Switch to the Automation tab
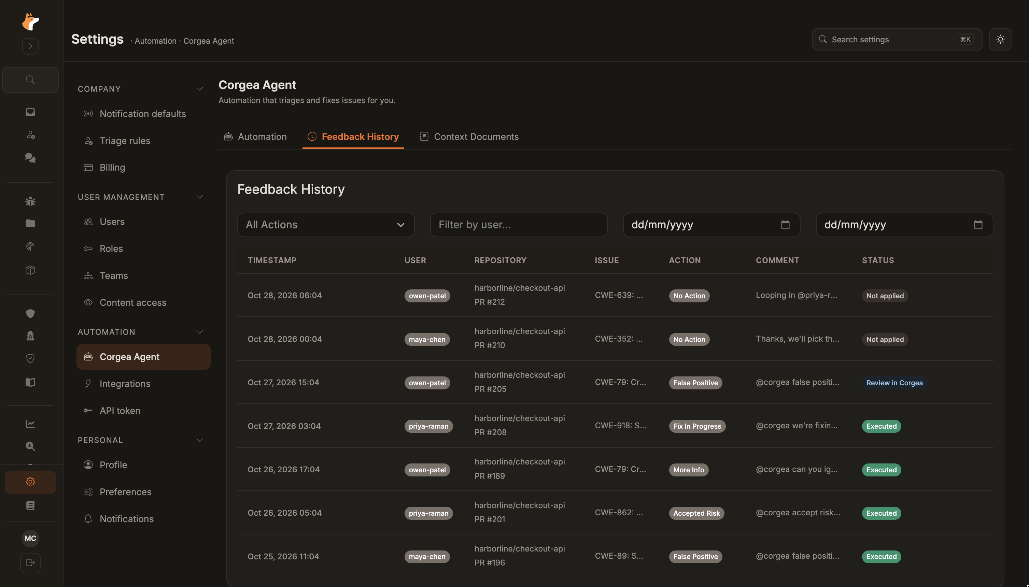This screenshot has width=1029, height=587. coord(255,137)
